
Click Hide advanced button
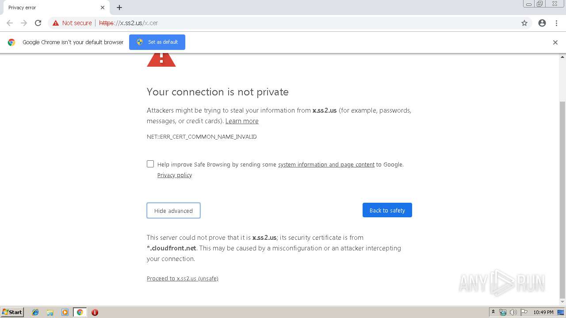tap(173, 211)
